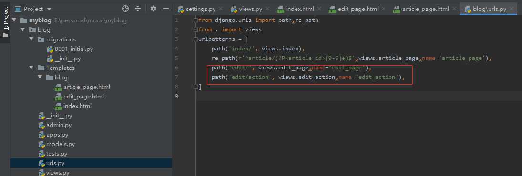Close the views.py tab
Screen dimensions: 522x176
point(267,9)
